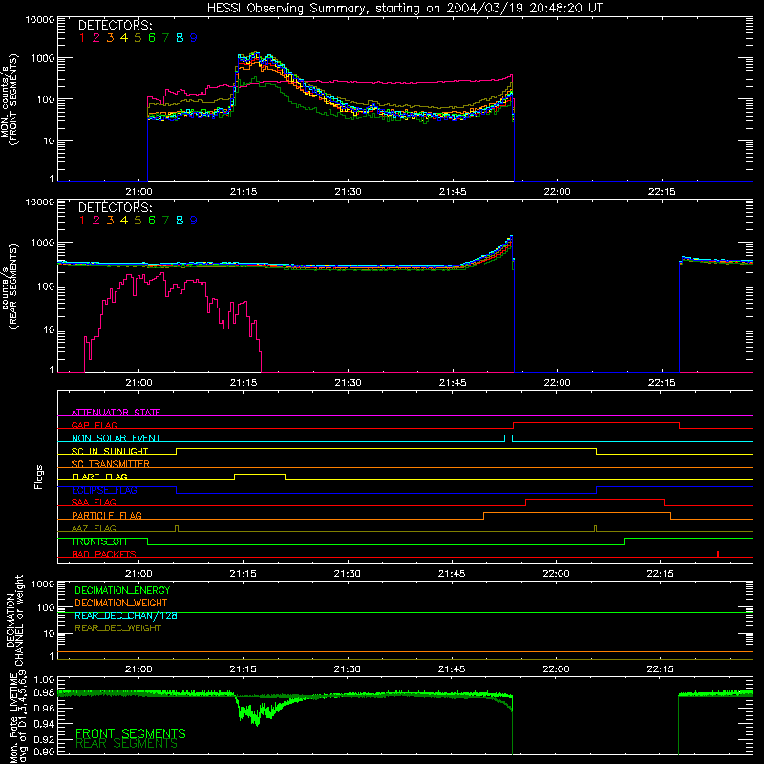
Task: Select detector 8 in rear segments legend
Action: (180, 221)
